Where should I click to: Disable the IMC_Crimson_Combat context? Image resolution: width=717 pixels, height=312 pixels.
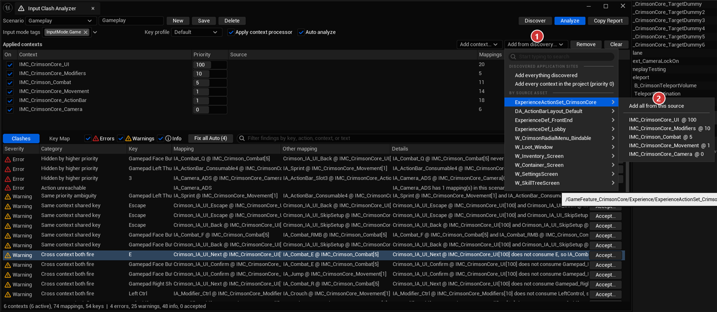[x=9, y=83]
